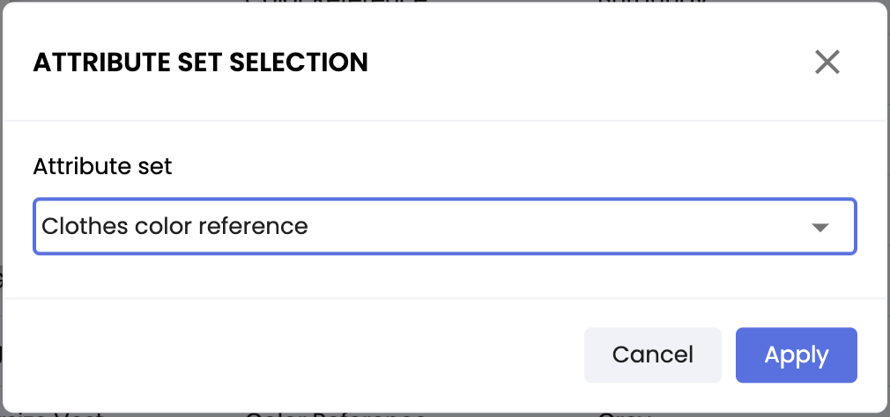Click the X icon in dialog header
The width and height of the screenshot is (890, 417).
(827, 62)
